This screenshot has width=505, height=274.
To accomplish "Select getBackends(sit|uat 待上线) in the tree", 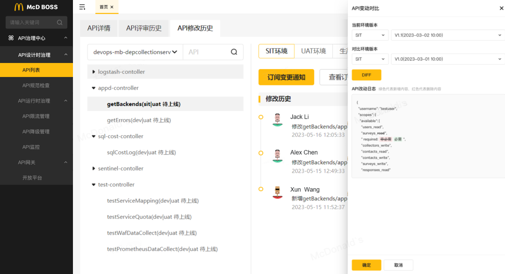I will coord(165,104).
